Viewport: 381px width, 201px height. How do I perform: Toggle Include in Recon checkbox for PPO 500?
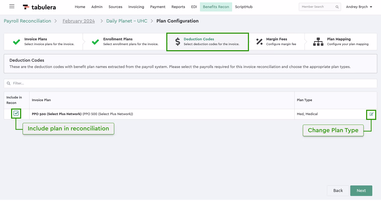tap(16, 114)
